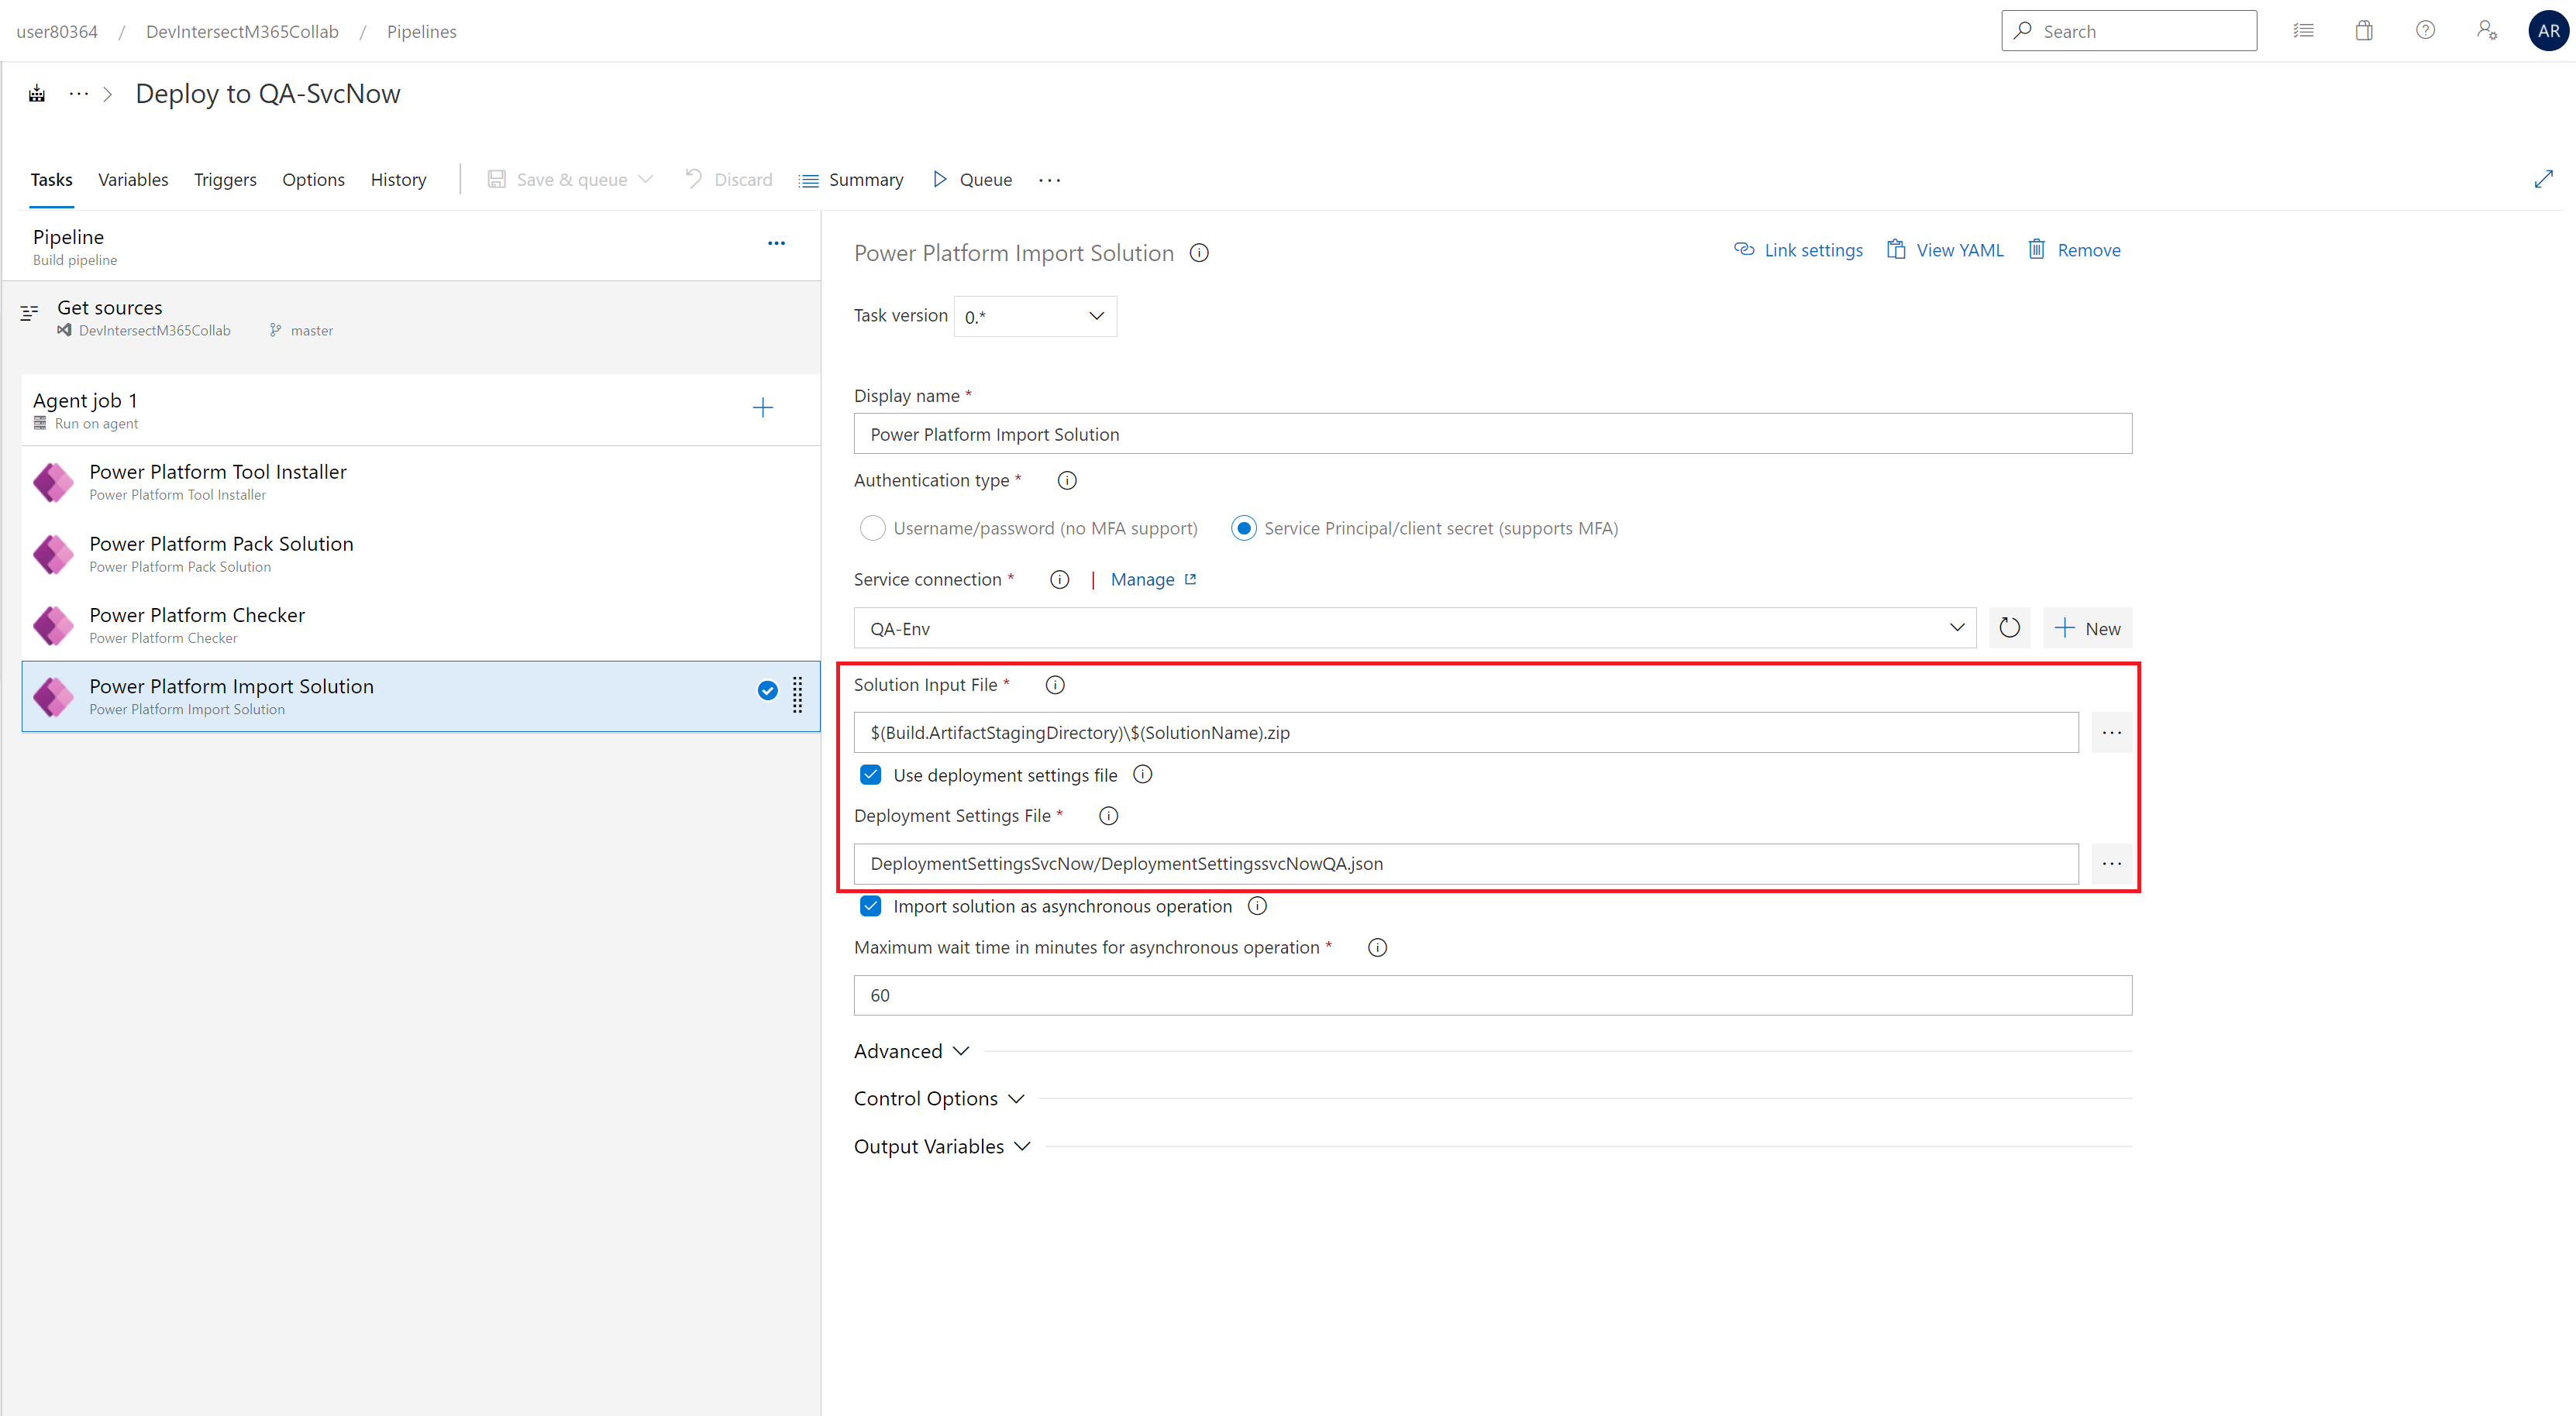The image size is (2576, 1416).
Task: Select the Username/password authentication radio button
Action: pyautogui.click(x=872, y=528)
